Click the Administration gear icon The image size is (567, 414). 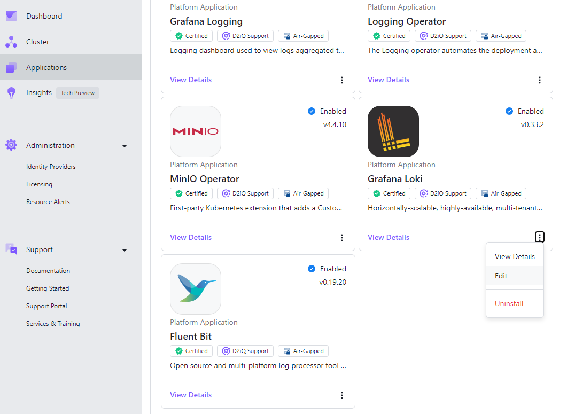(x=11, y=145)
